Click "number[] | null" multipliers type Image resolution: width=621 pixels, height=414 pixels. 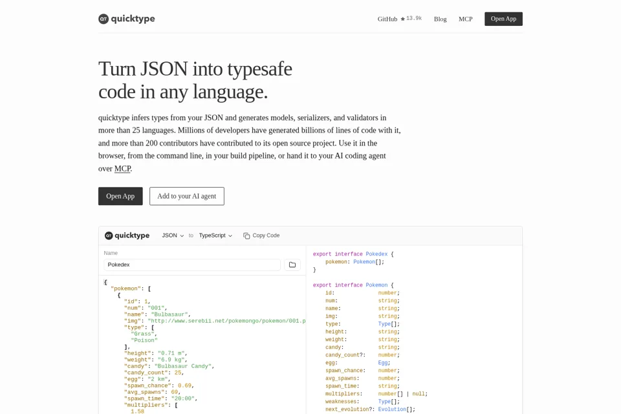click(x=401, y=394)
